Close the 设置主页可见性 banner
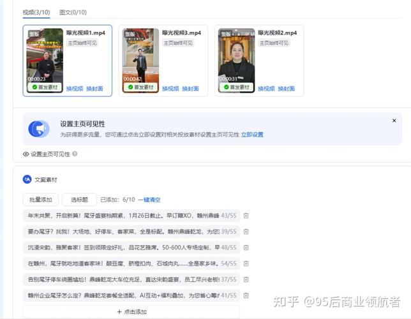Viewport: 411px width, 319px height. [394, 121]
